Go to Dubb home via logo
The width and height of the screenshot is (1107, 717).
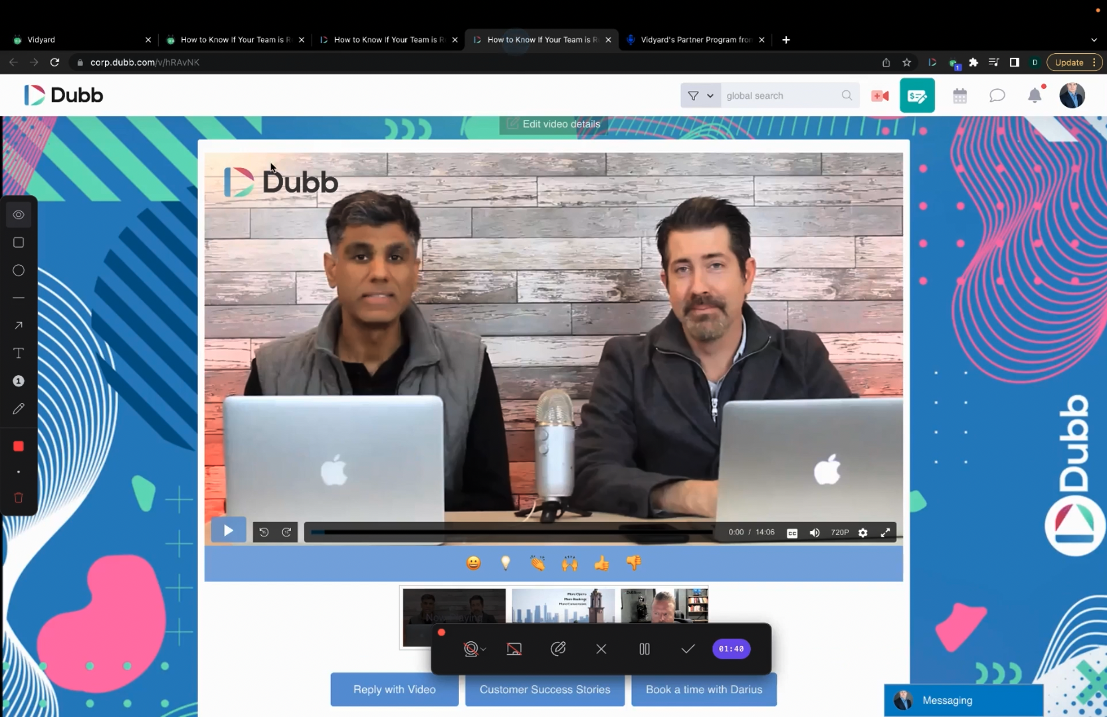(64, 96)
